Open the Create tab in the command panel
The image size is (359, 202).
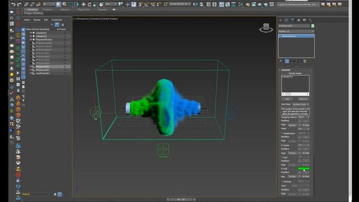tap(280, 20)
